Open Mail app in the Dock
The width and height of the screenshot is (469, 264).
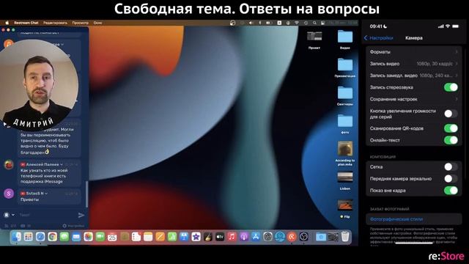(x=76, y=237)
